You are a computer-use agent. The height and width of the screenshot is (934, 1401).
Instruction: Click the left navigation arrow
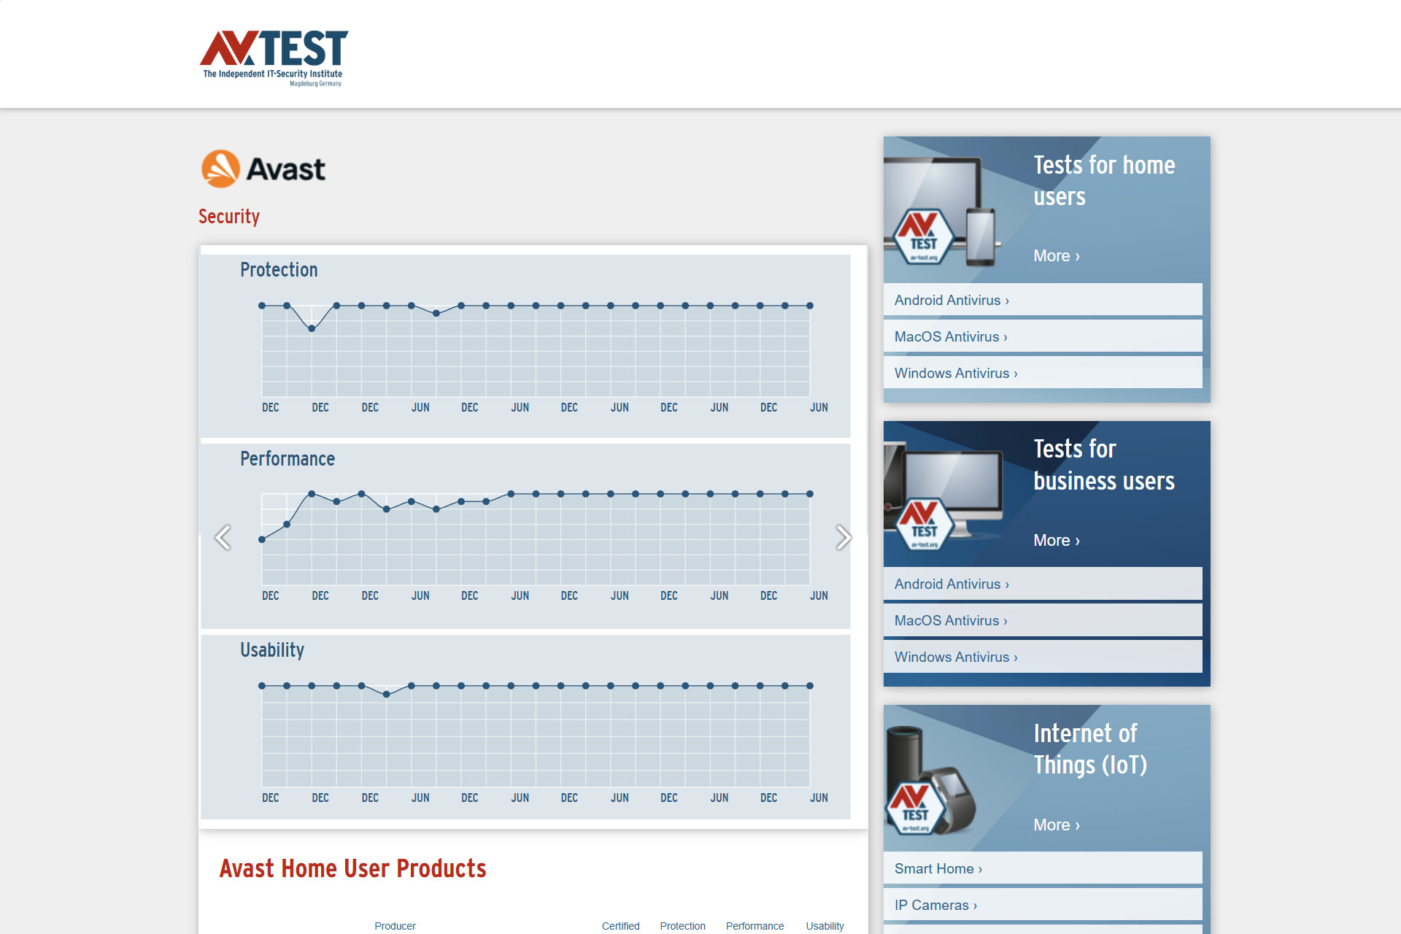(223, 538)
